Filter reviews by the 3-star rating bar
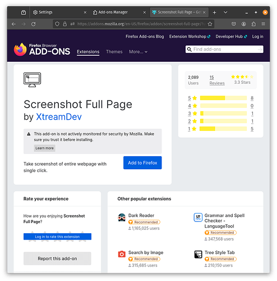277x281 pixels. click(x=223, y=114)
